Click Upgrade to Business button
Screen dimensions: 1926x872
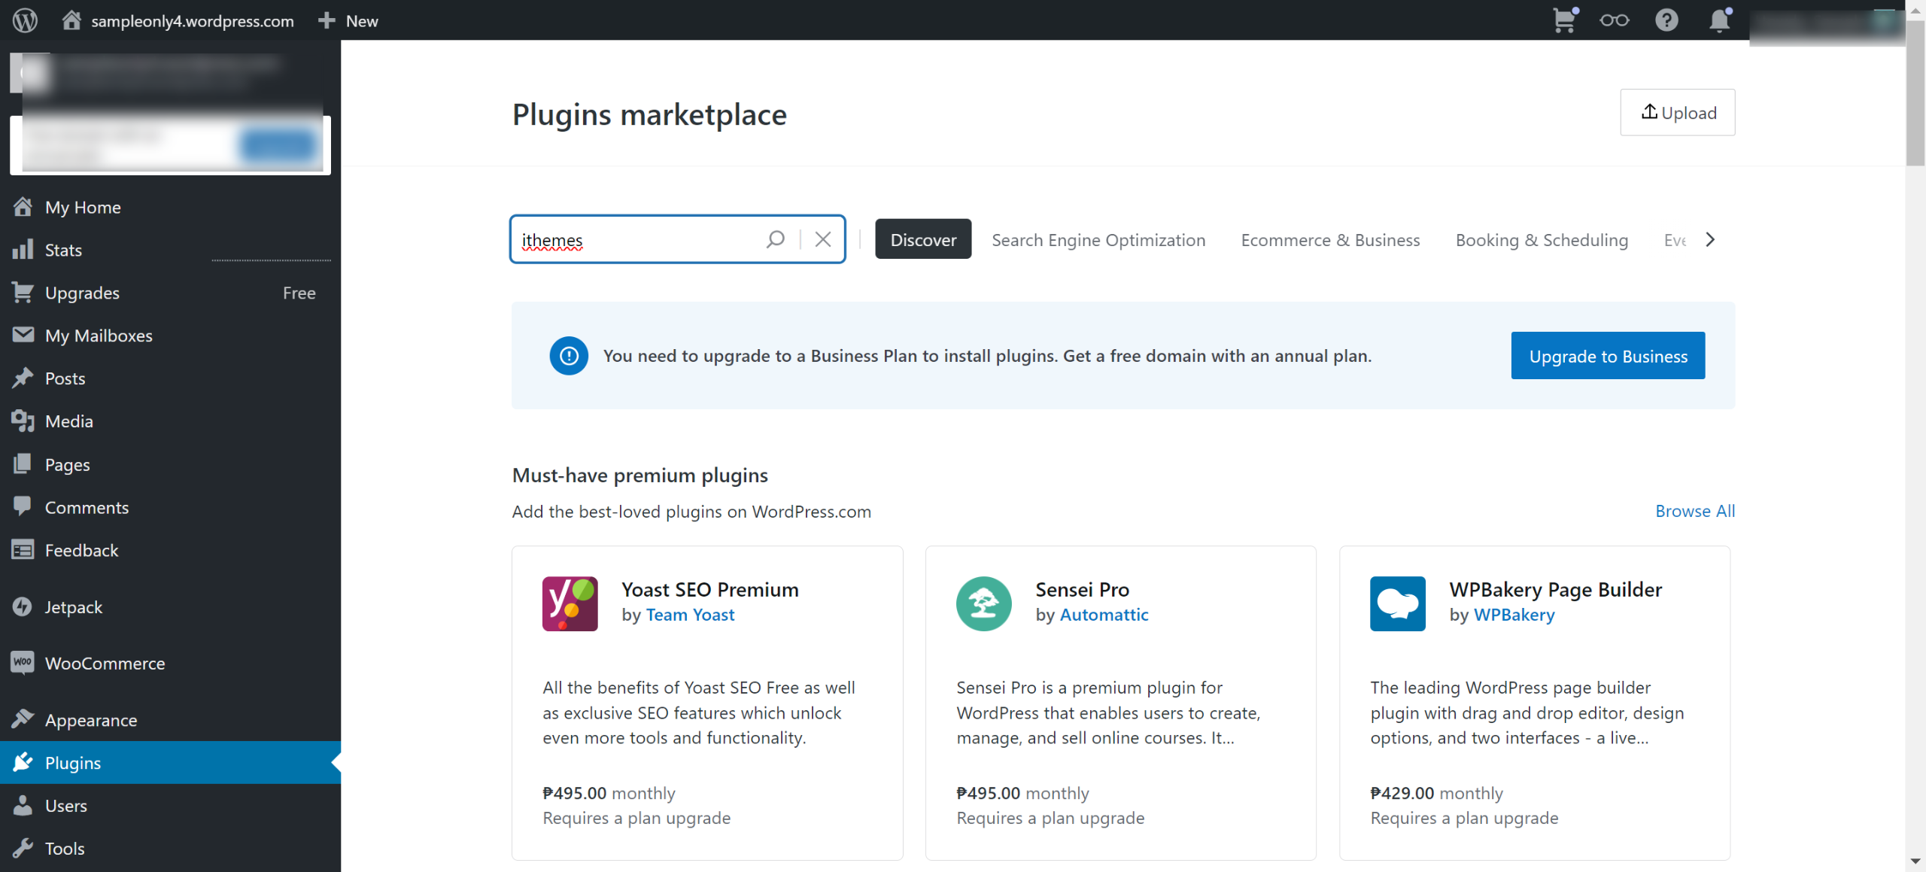pos(1608,356)
